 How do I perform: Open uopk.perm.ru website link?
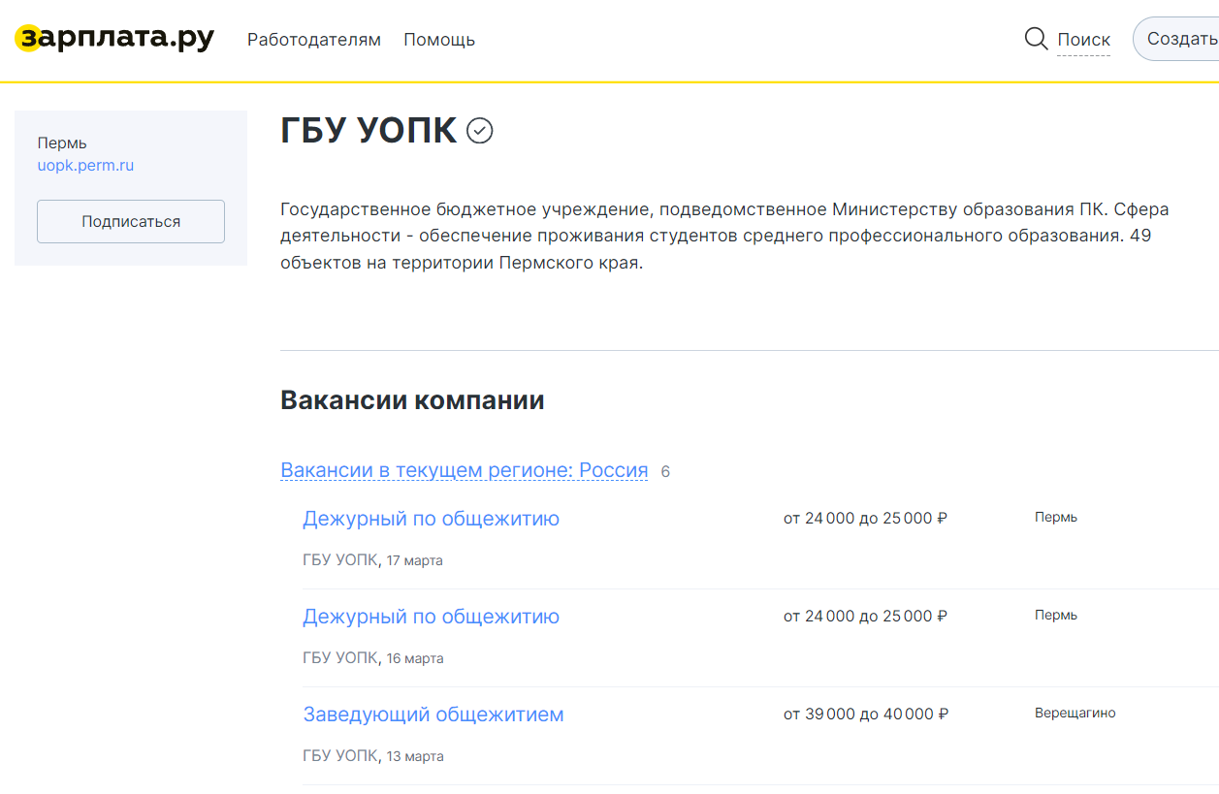[85, 165]
